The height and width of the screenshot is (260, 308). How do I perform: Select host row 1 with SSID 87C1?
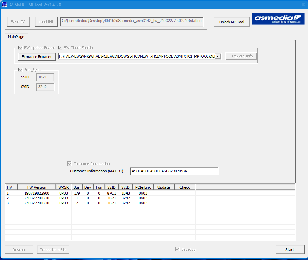(111, 193)
